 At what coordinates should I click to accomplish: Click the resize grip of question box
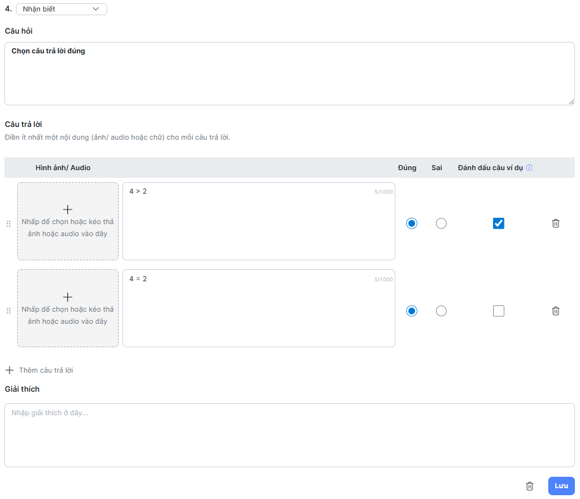coord(571,102)
